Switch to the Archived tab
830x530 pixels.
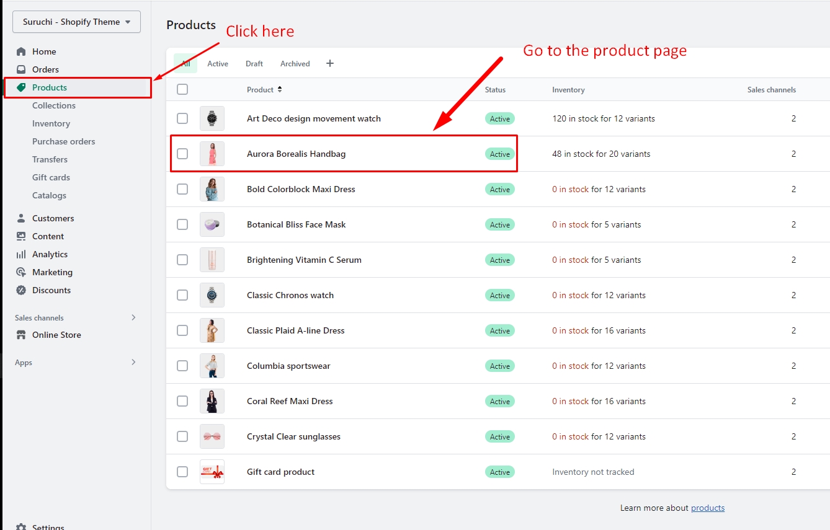pyautogui.click(x=295, y=63)
